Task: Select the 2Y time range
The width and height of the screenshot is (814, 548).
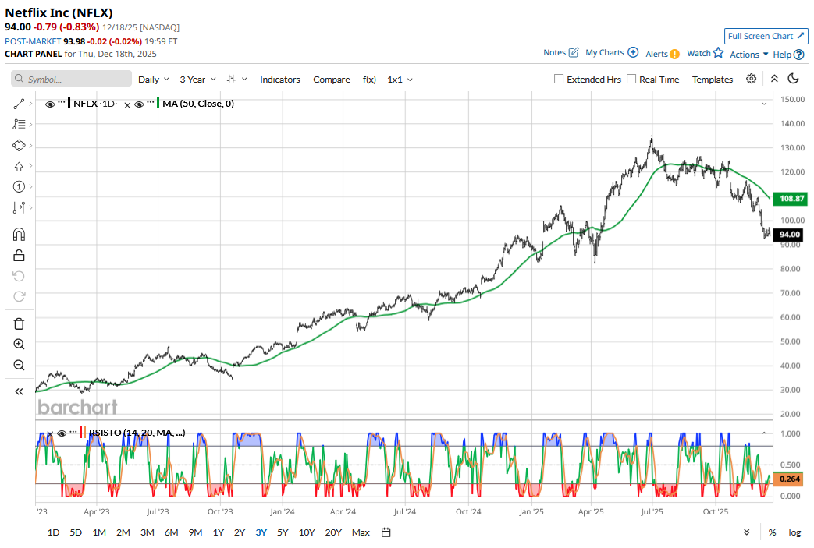Action: (240, 532)
